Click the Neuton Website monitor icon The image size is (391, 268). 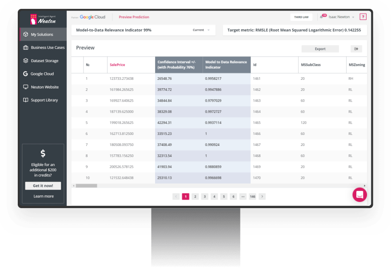[26, 87]
